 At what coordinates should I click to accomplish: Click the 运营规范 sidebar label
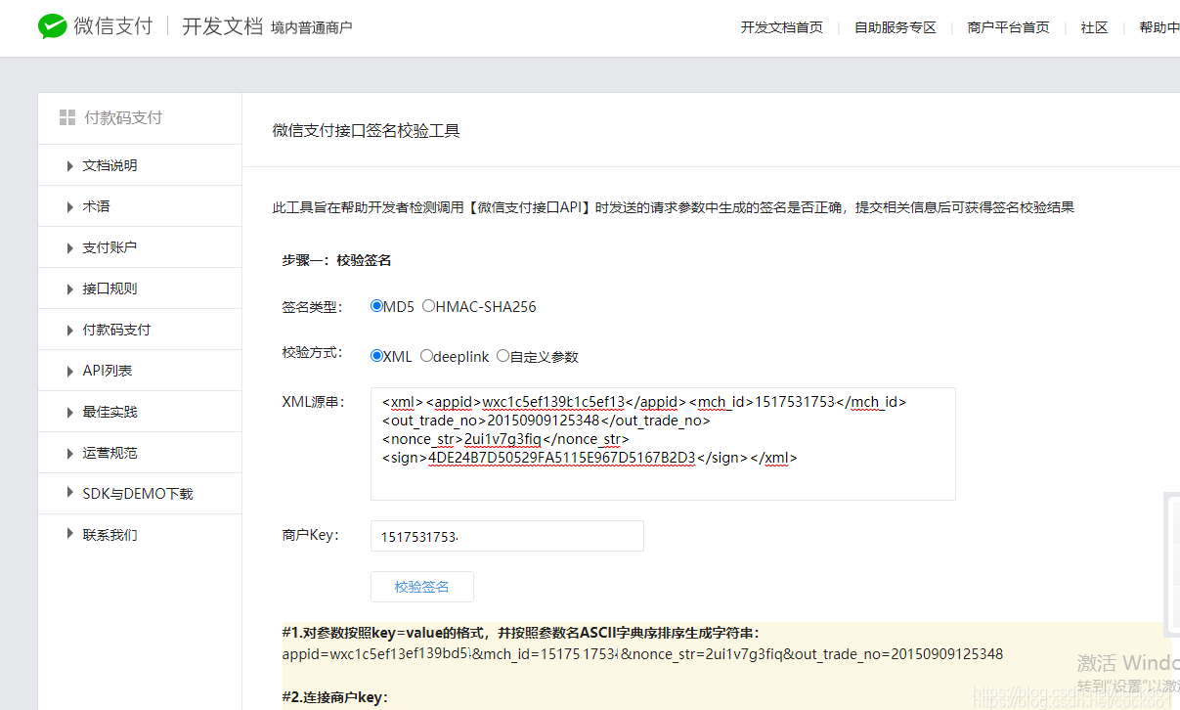pyautogui.click(x=109, y=453)
